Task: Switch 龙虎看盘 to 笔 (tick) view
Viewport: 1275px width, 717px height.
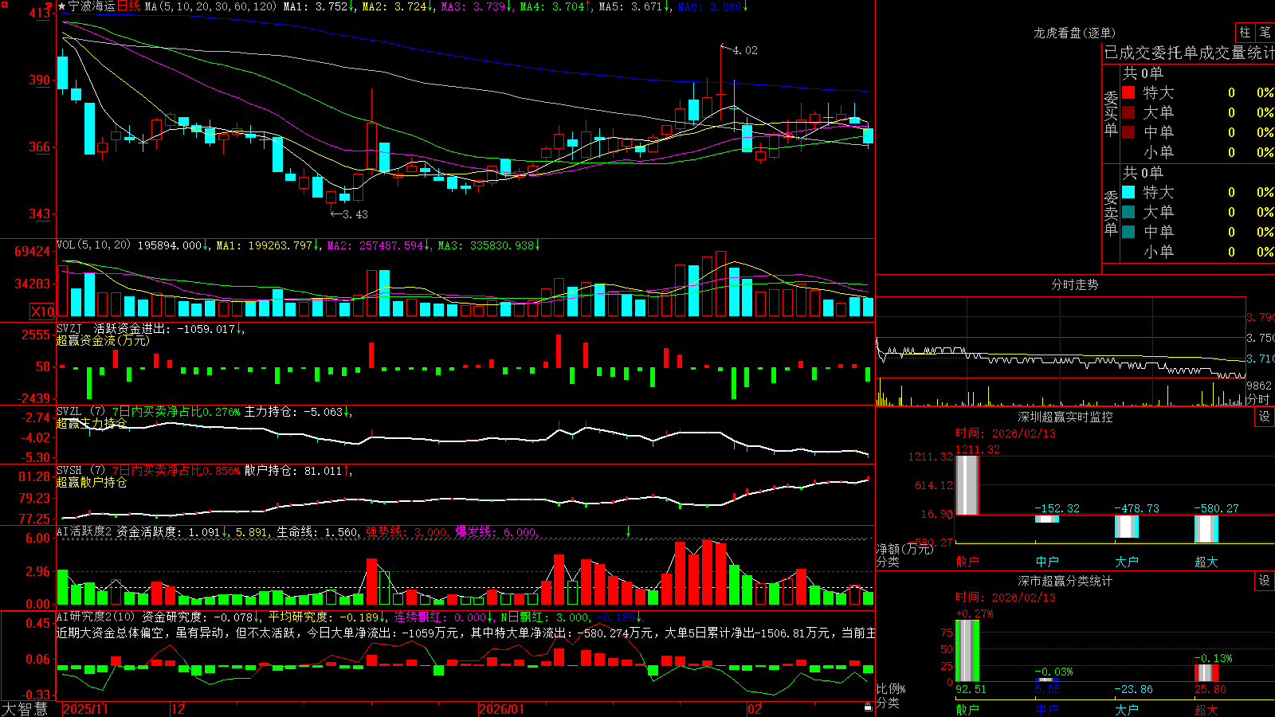Action: point(1265,32)
